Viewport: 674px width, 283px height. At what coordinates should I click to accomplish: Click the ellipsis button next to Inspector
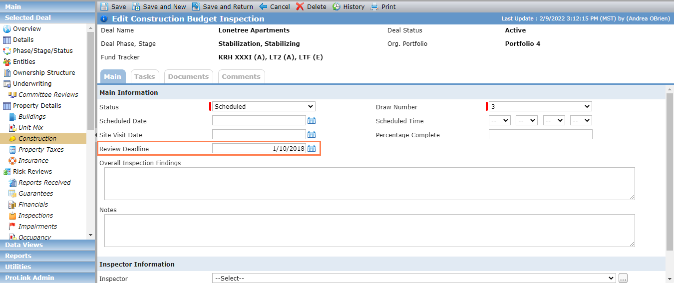[x=623, y=278]
